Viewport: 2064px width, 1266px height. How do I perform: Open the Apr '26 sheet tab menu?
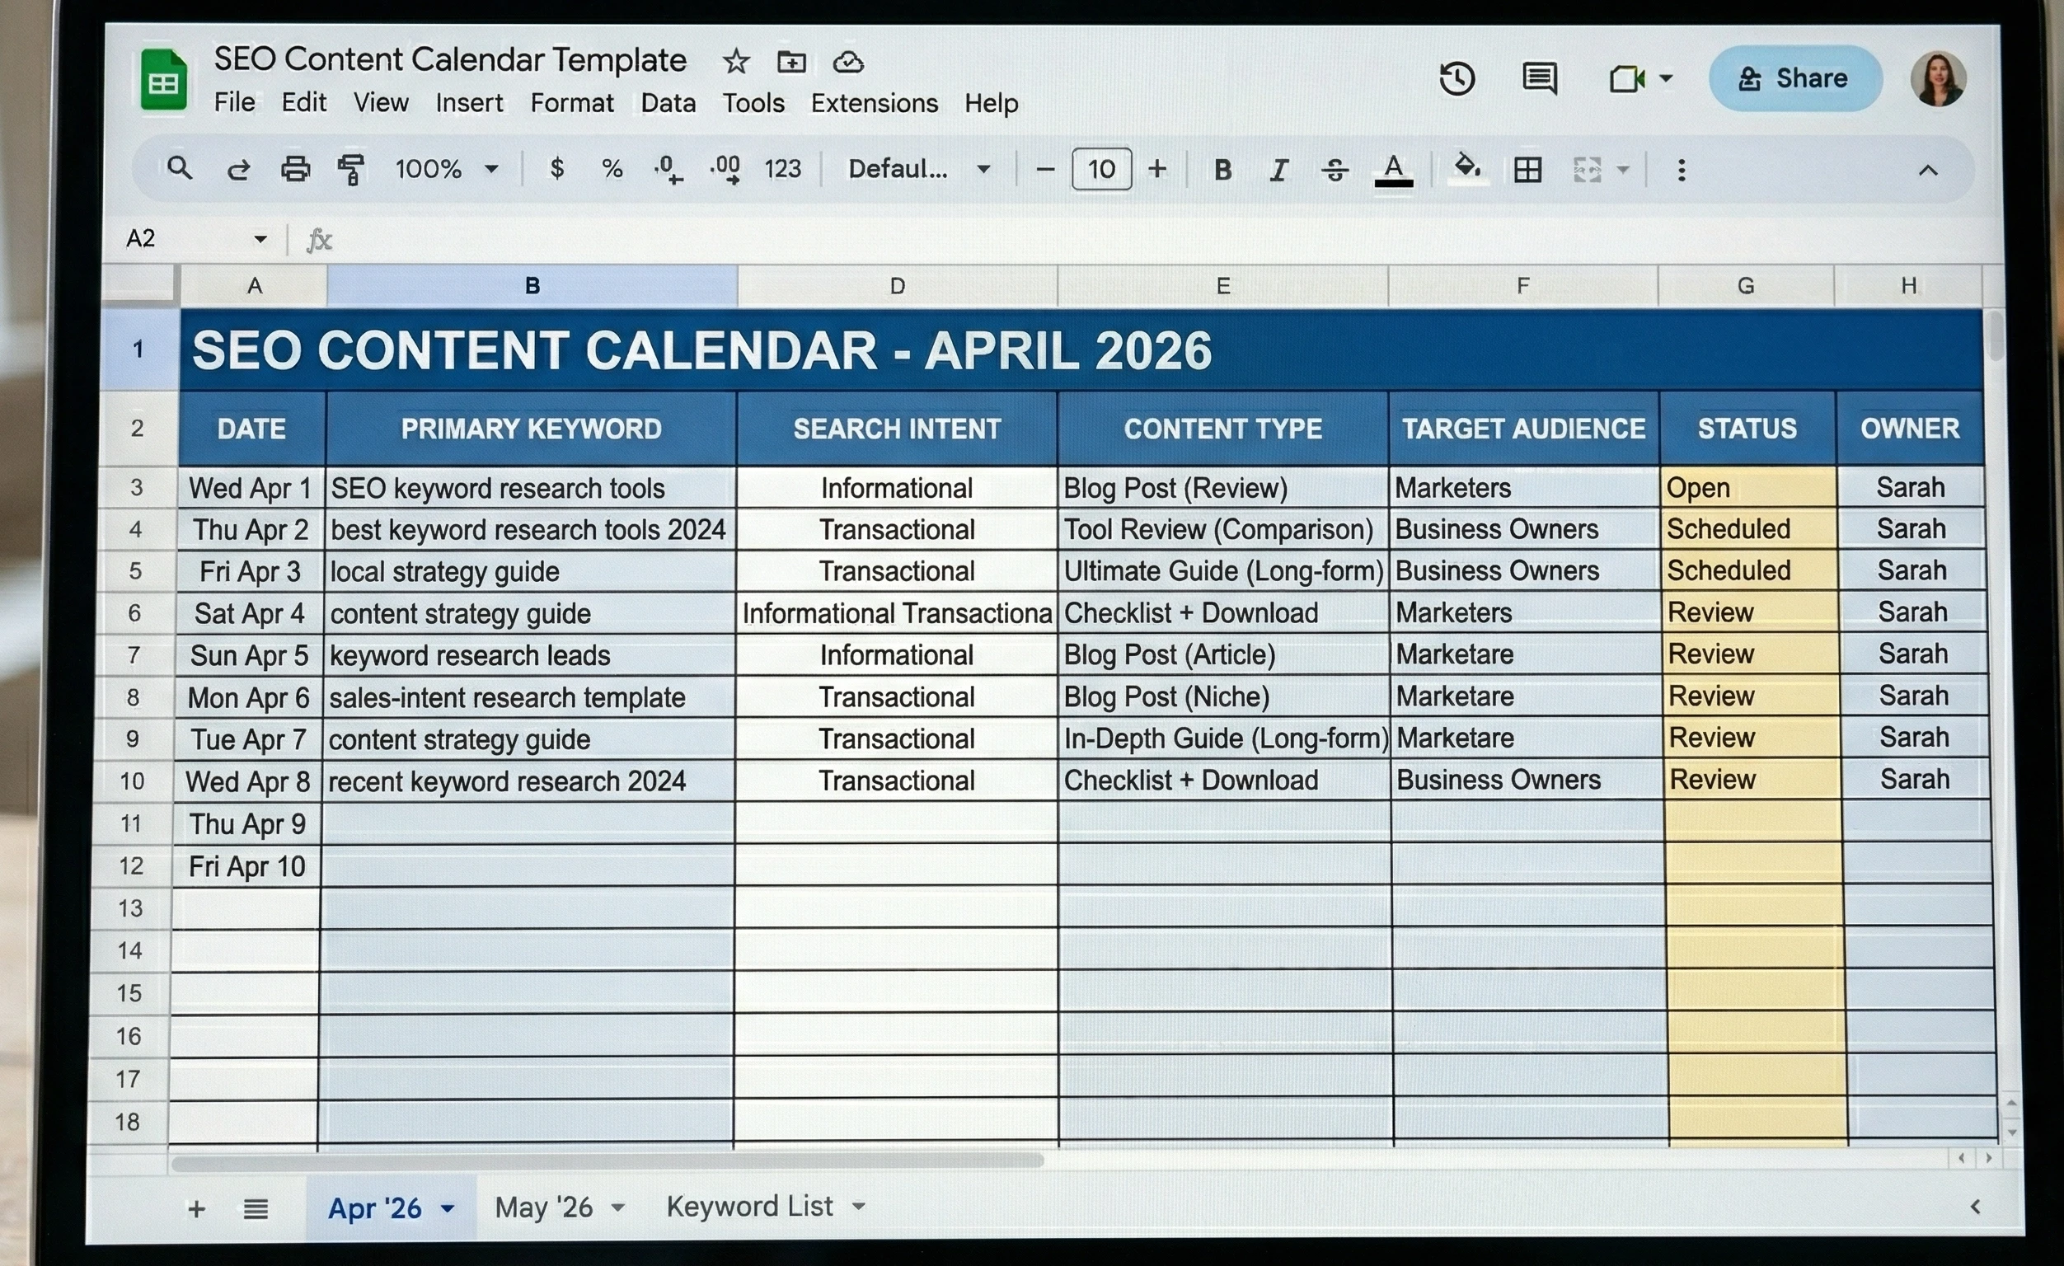(448, 1207)
